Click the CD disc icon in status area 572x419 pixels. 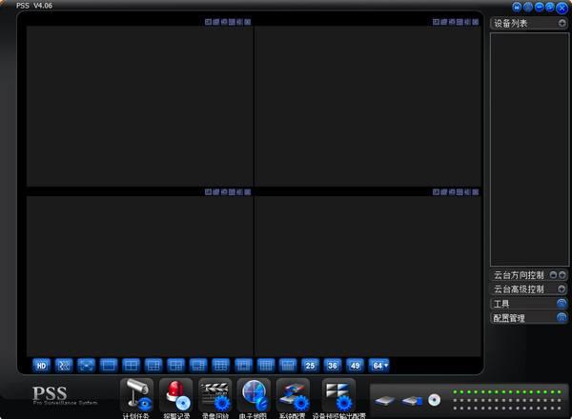coord(435,400)
